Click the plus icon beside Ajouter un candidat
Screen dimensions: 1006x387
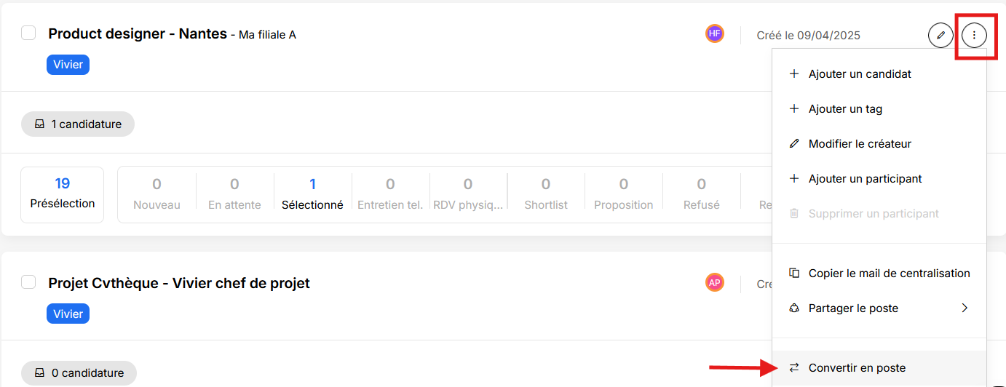(x=794, y=73)
